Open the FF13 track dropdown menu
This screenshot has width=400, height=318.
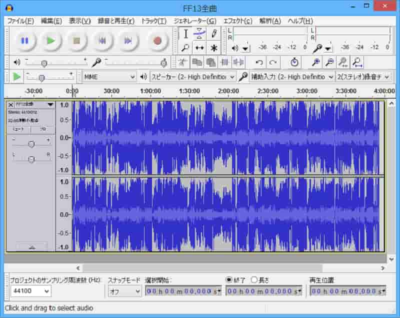50,105
